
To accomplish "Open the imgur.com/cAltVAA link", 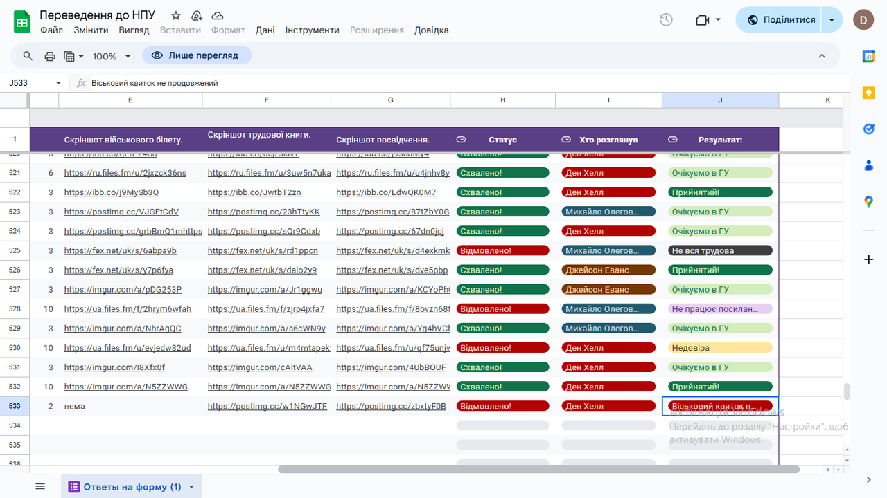I will (x=260, y=367).
